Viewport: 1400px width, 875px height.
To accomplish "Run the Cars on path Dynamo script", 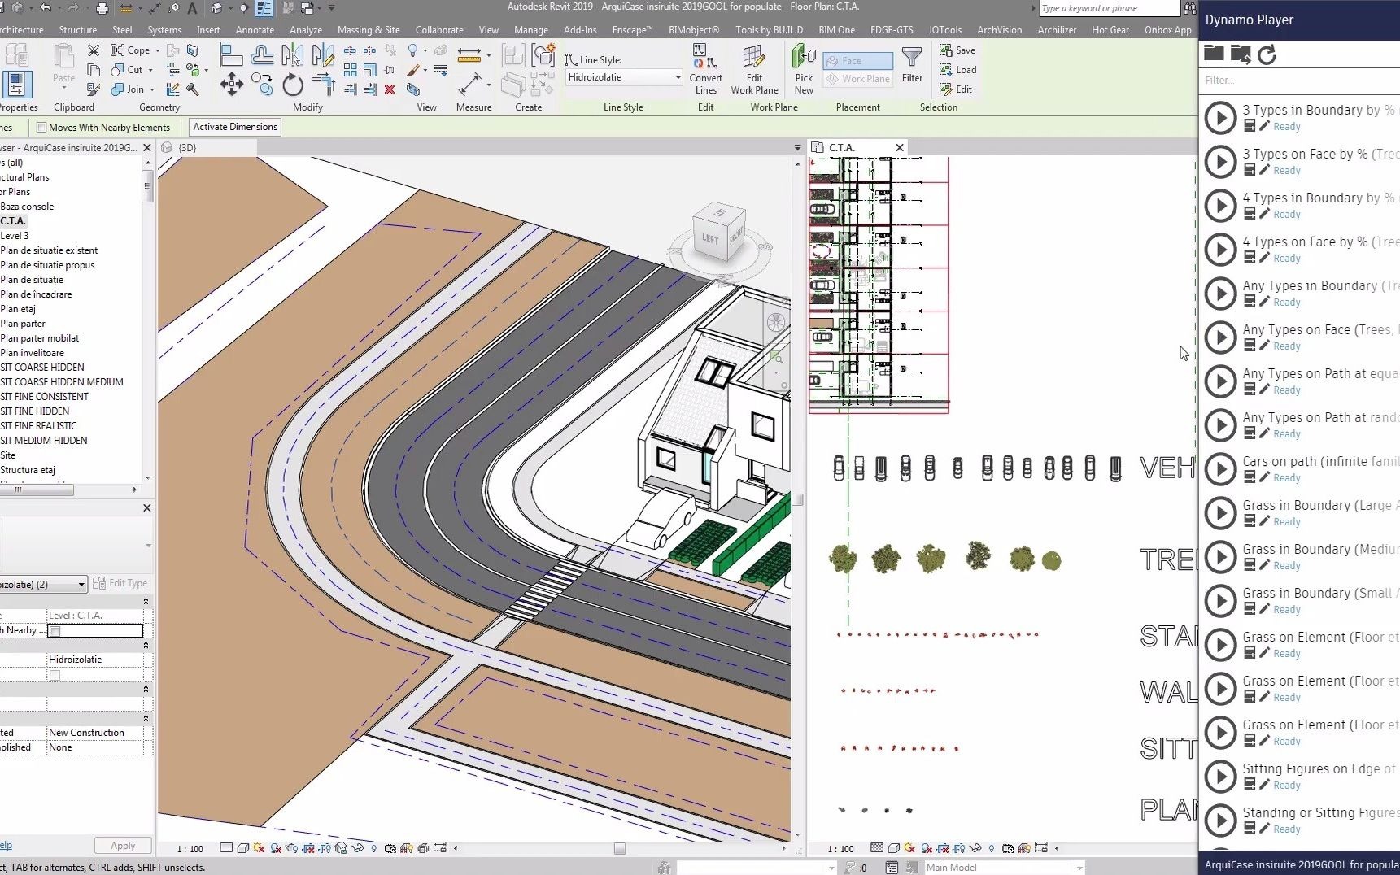I will (x=1220, y=469).
